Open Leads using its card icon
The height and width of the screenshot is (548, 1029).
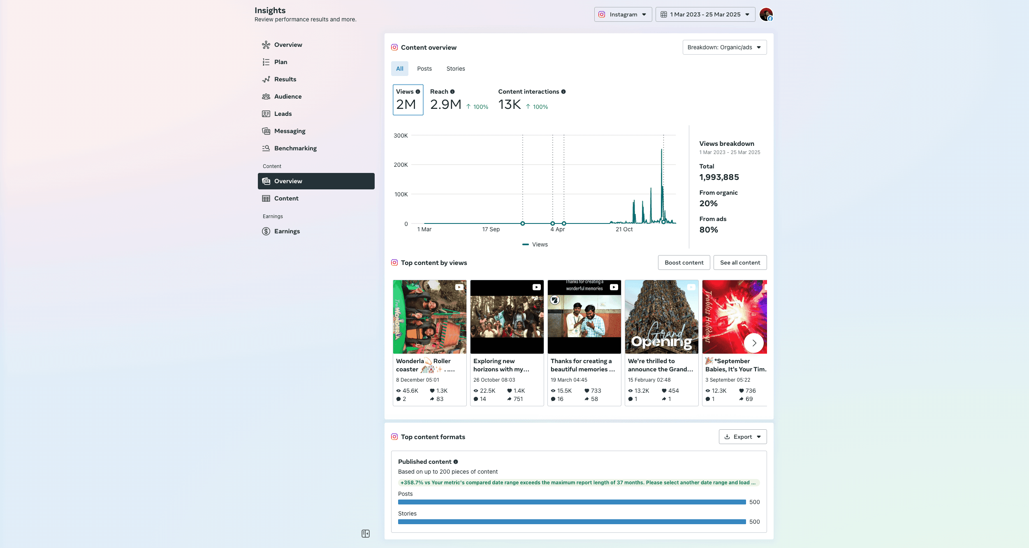266,114
